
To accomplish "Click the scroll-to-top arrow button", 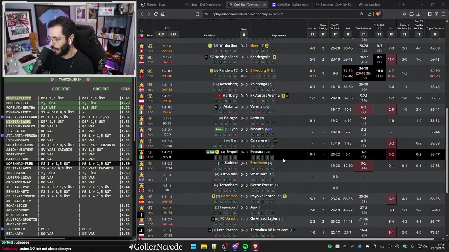I will point(141,215).
